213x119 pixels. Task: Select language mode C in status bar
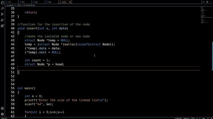(200, 118)
